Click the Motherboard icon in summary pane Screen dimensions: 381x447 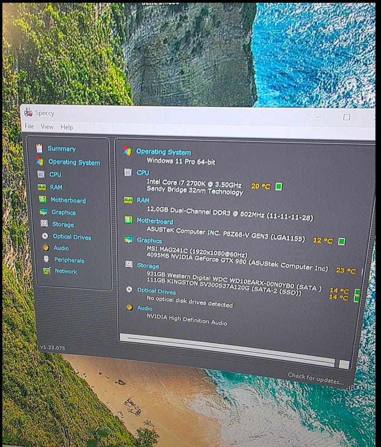(x=129, y=220)
